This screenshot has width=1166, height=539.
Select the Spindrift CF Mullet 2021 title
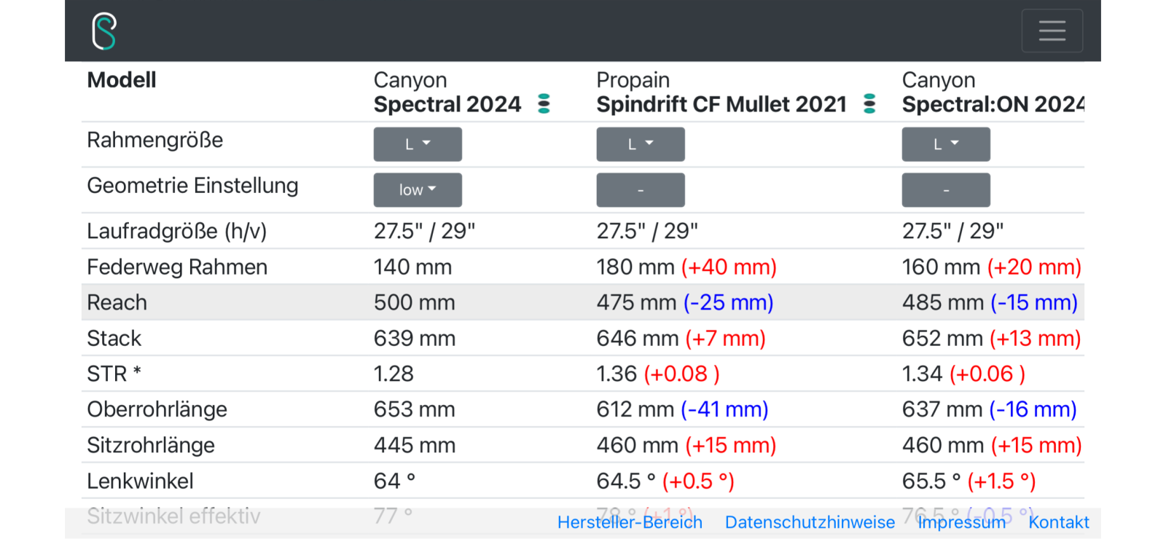coord(721,104)
